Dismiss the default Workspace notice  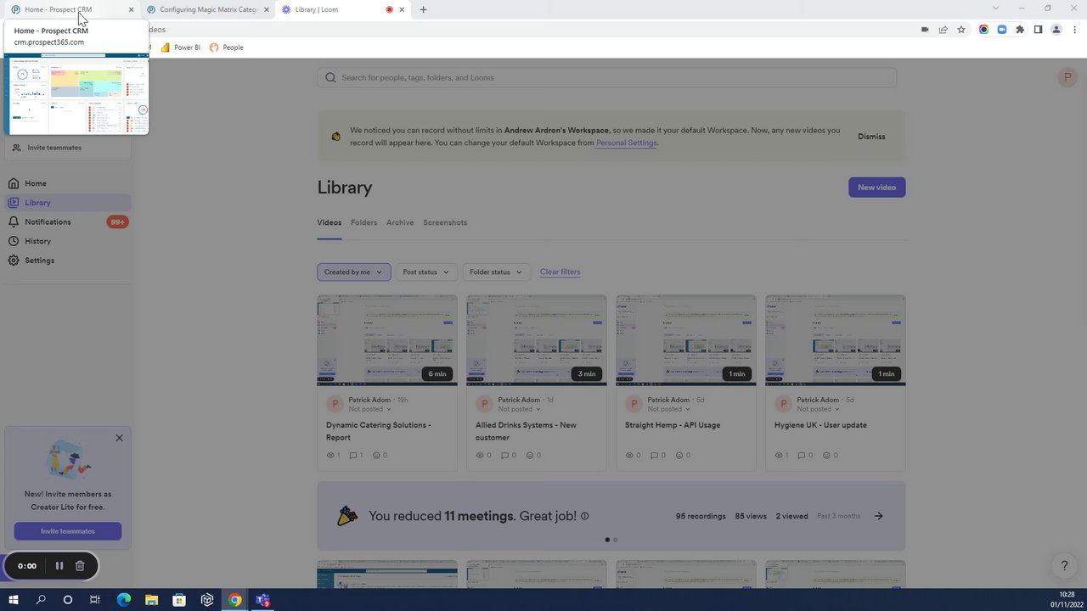871,137
